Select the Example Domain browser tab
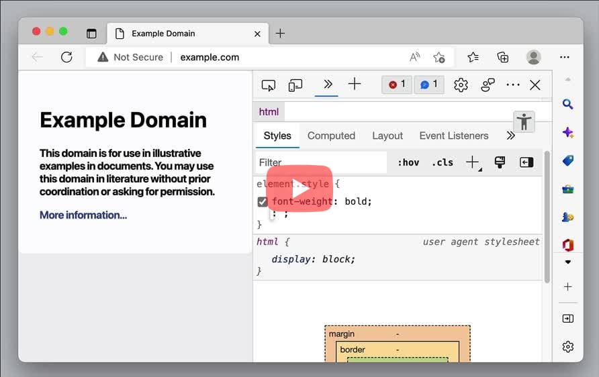 pos(187,34)
